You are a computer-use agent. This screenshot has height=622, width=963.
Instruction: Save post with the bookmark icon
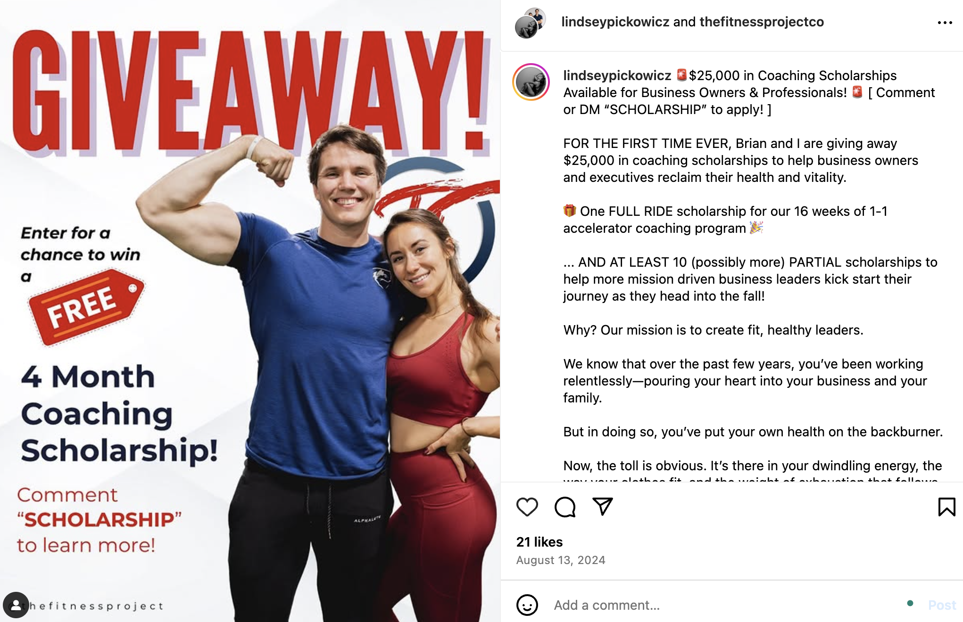tap(946, 507)
